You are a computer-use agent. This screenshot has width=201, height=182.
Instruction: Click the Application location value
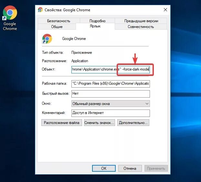click(80, 61)
